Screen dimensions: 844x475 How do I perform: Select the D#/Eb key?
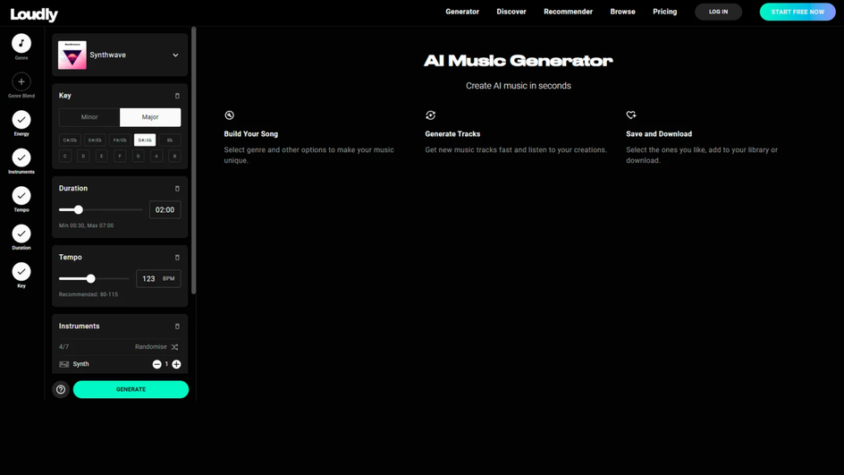(x=95, y=140)
